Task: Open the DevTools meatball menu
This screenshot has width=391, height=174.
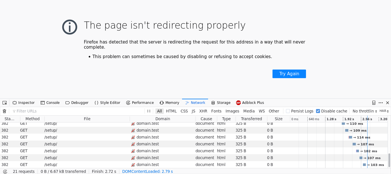Action: (380, 102)
